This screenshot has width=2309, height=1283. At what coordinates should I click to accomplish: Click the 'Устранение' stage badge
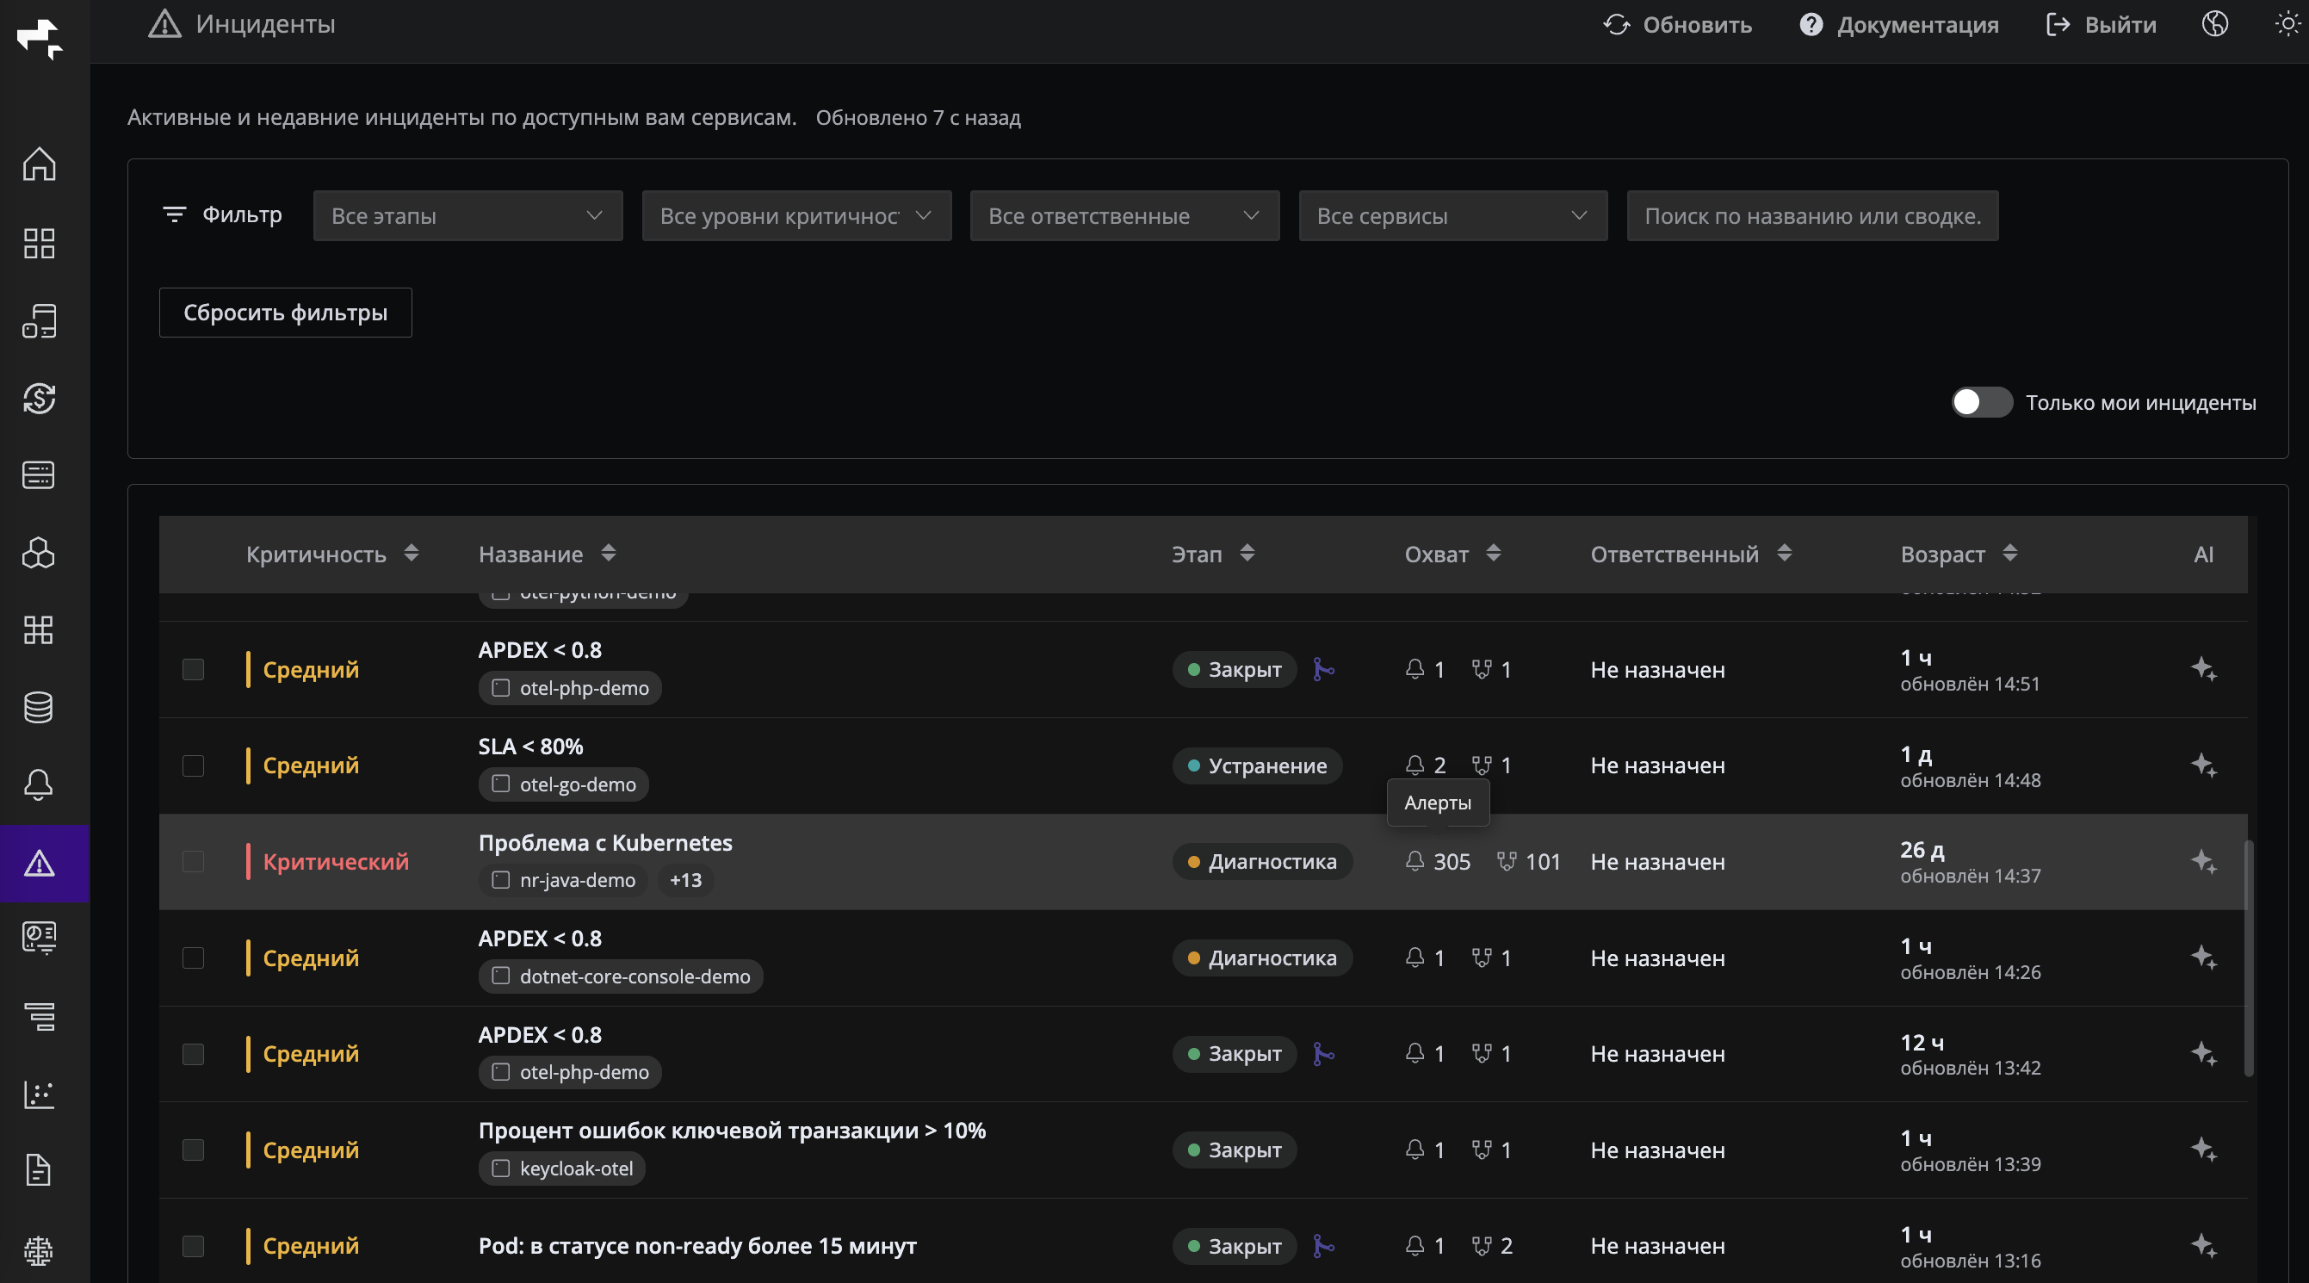pyautogui.click(x=1257, y=765)
